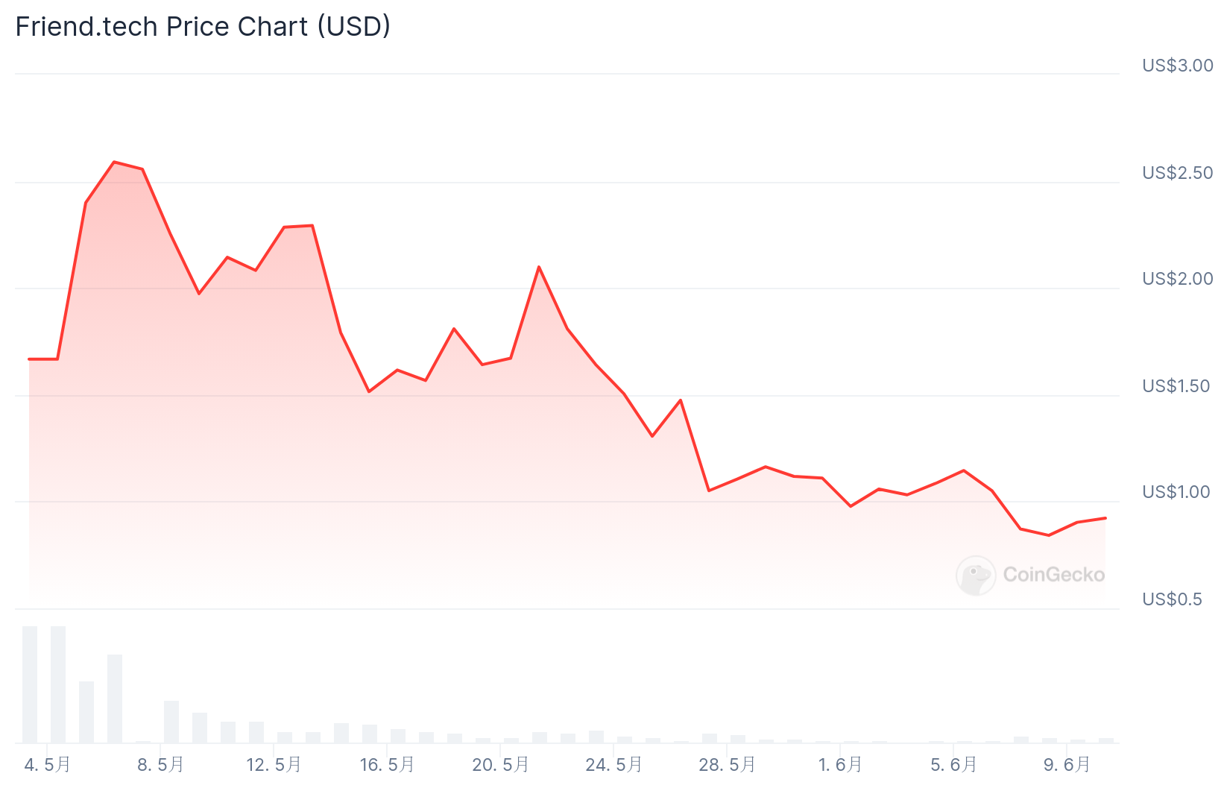This screenshot has width=1221, height=788.
Task: Click the US$1.00 price axis label
Action: [1176, 492]
